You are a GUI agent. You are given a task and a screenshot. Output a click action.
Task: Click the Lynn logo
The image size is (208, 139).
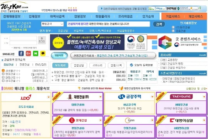[129, 120]
